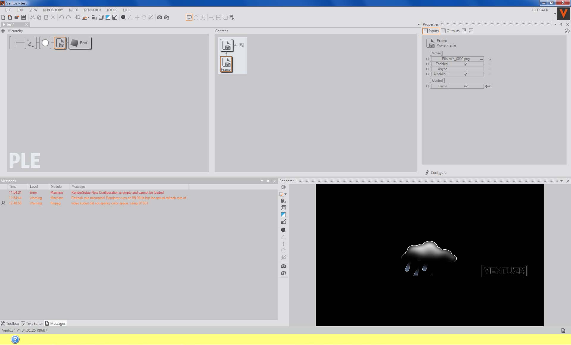
Task: Tick the checkbox left of File property
Action: coord(428,59)
